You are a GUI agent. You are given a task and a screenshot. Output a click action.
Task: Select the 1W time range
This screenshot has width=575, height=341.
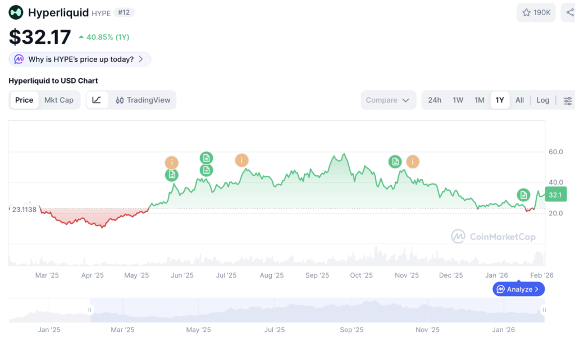(x=458, y=100)
